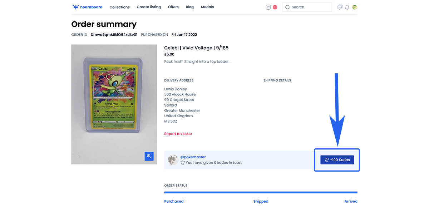This screenshot has width=429, height=212.
Task: Open the notifications bell
Action: tap(347, 7)
